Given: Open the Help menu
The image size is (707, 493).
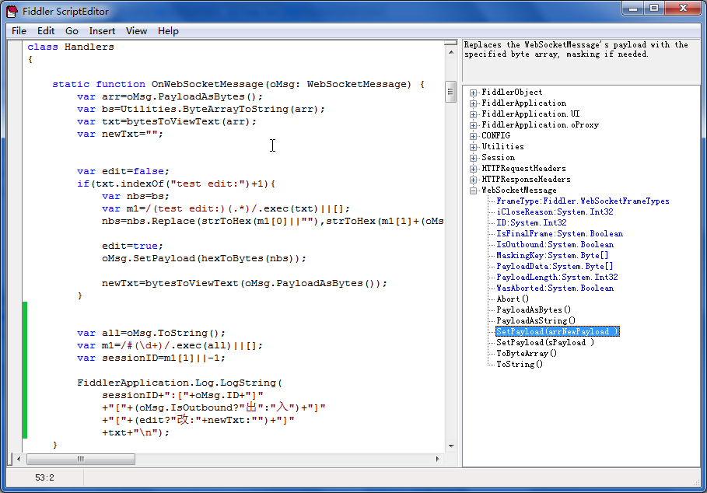Looking at the screenshot, I should point(168,30).
